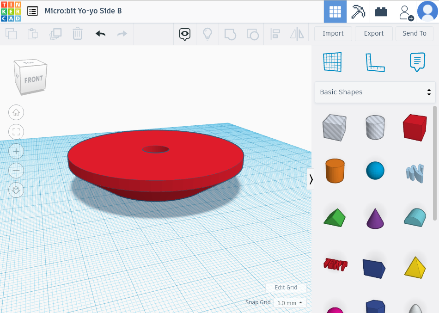Select the Group tool

(230, 34)
